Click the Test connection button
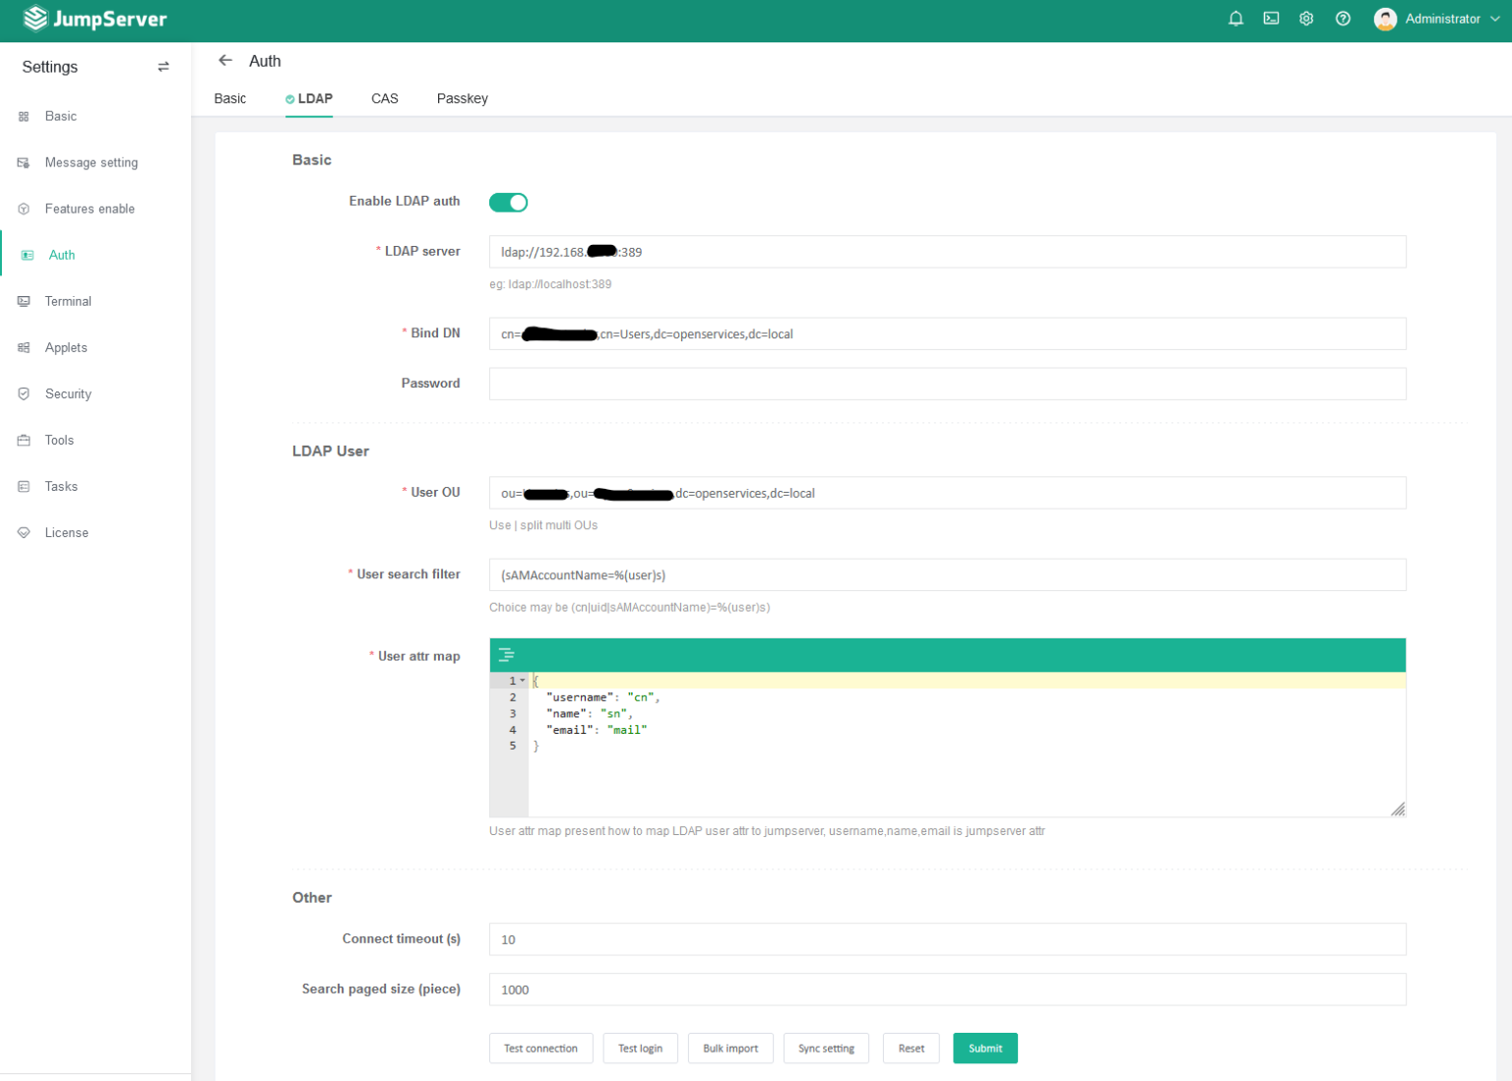This screenshot has width=1512, height=1081. [x=540, y=1048]
